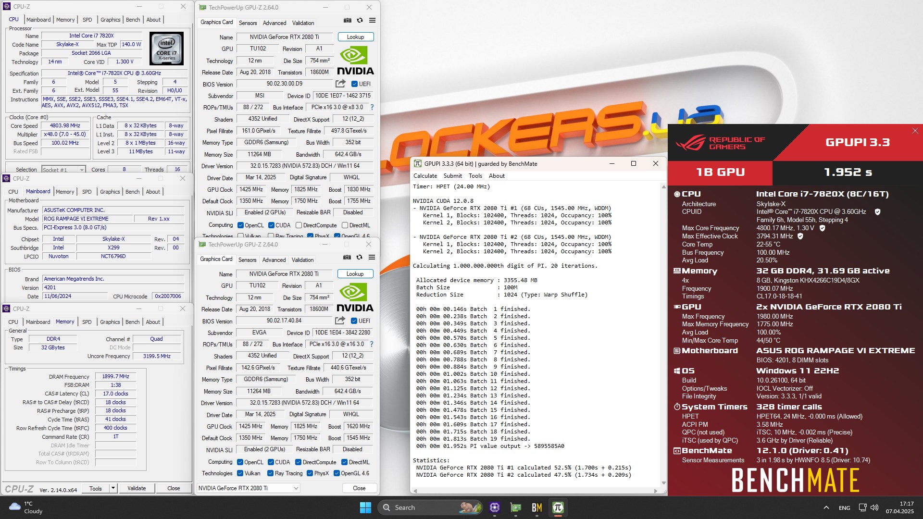
Task: Click camera screenshot icon in top GPU-Z window
Action: coord(347,20)
